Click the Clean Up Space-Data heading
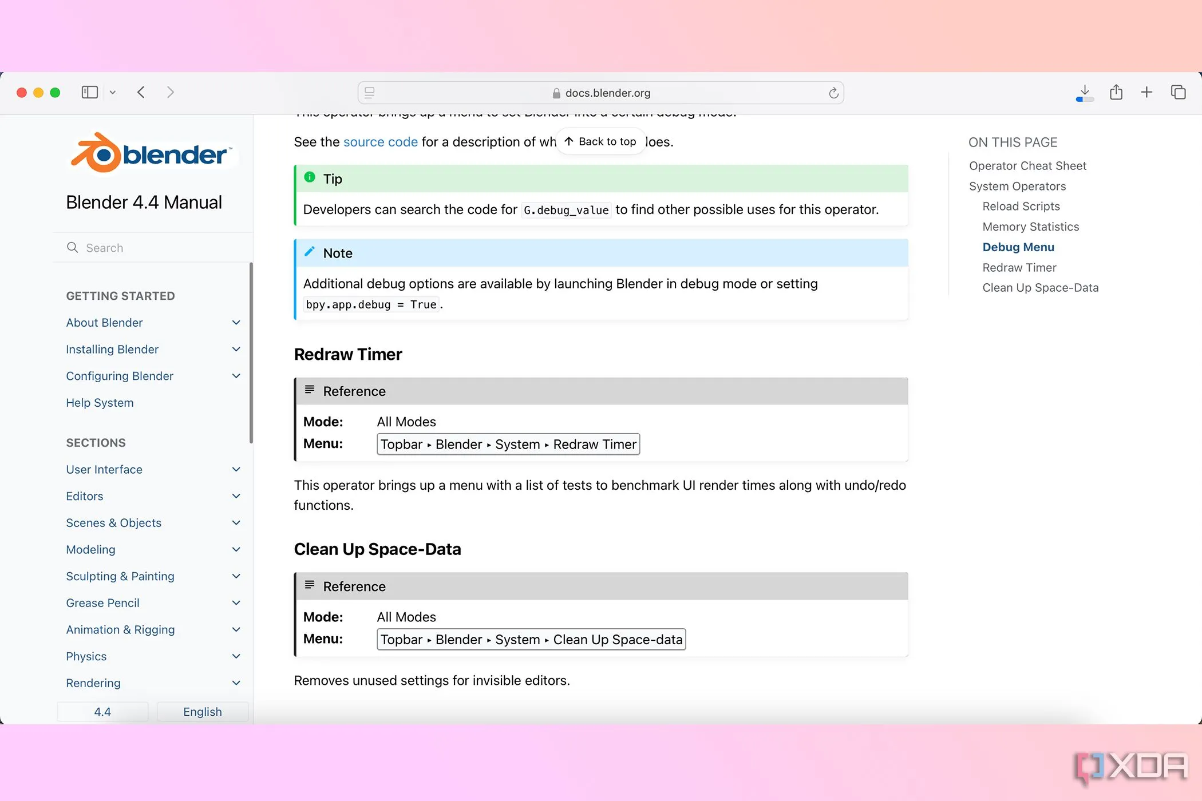 tap(377, 550)
